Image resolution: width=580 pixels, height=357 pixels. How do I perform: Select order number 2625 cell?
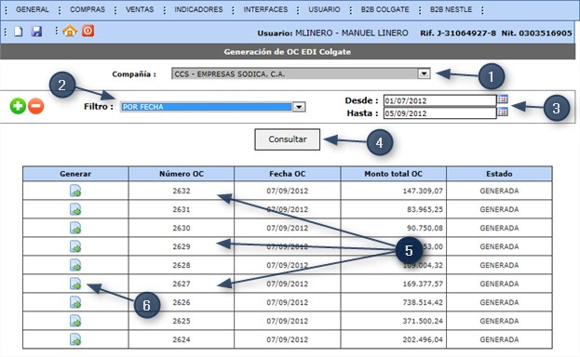tap(182, 321)
